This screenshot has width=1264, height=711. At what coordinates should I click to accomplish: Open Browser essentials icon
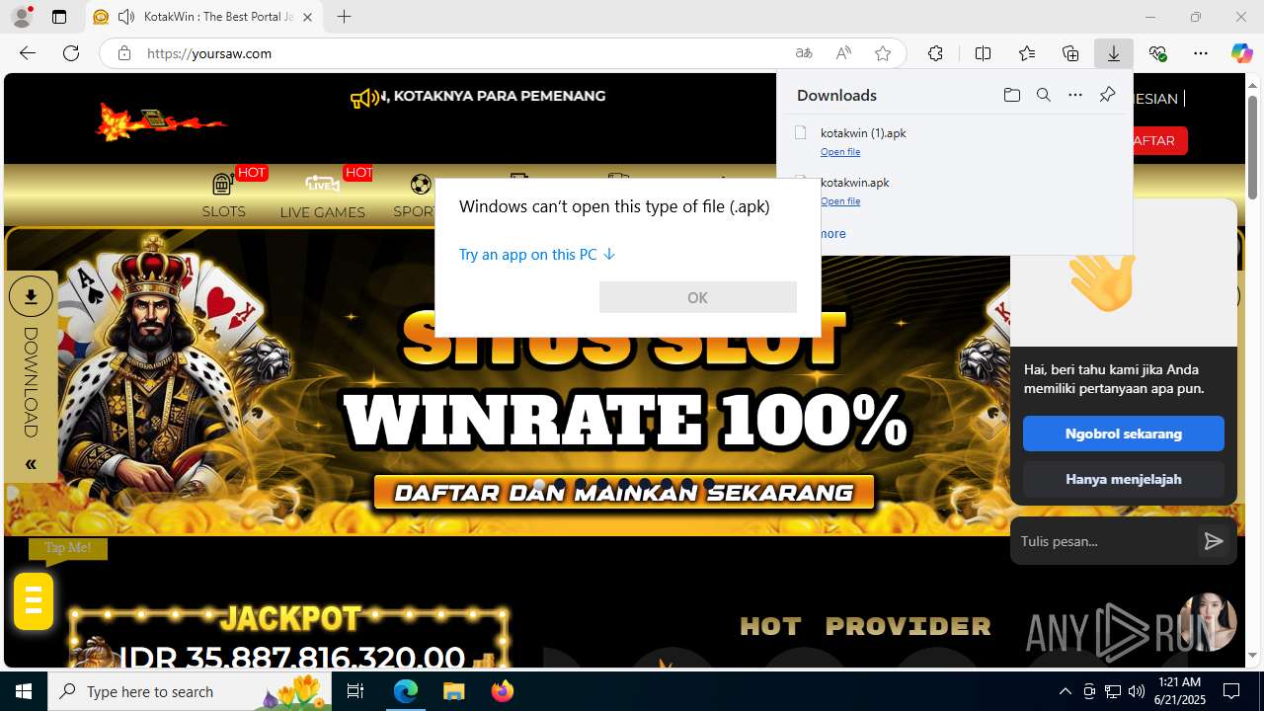tap(1157, 53)
